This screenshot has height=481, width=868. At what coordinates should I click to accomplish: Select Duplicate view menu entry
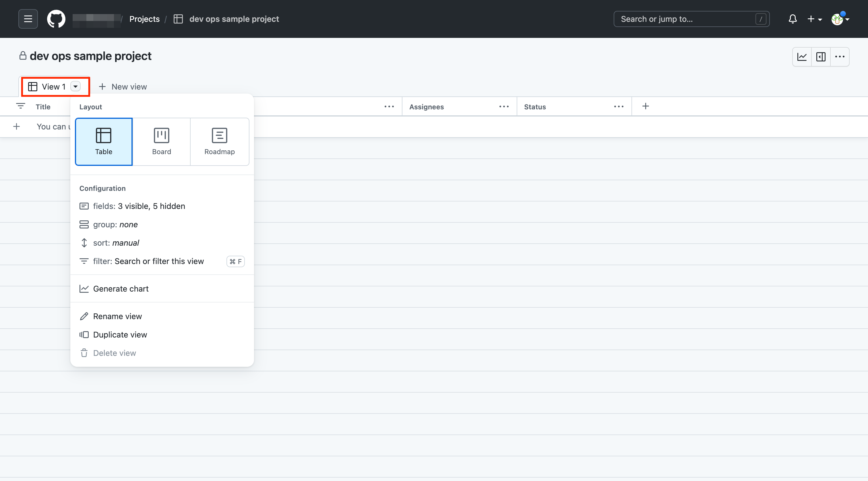tap(120, 334)
